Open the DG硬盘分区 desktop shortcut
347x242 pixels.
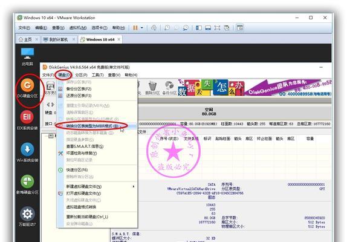click(x=27, y=88)
